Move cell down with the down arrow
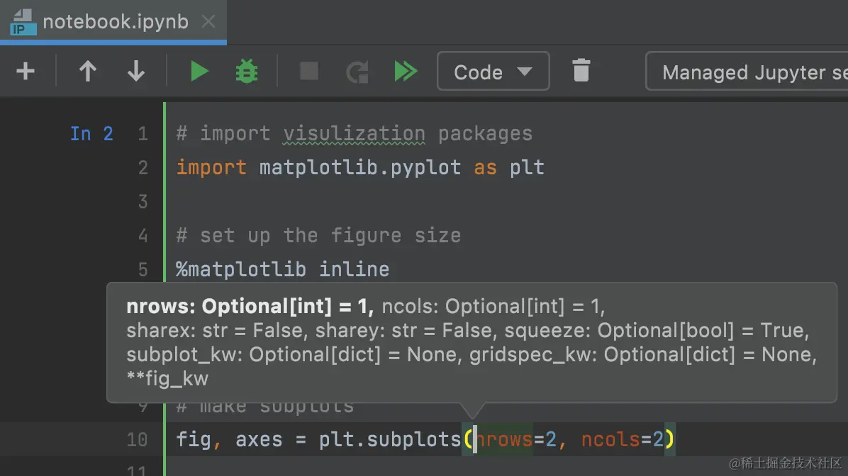848x476 pixels. [135, 72]
